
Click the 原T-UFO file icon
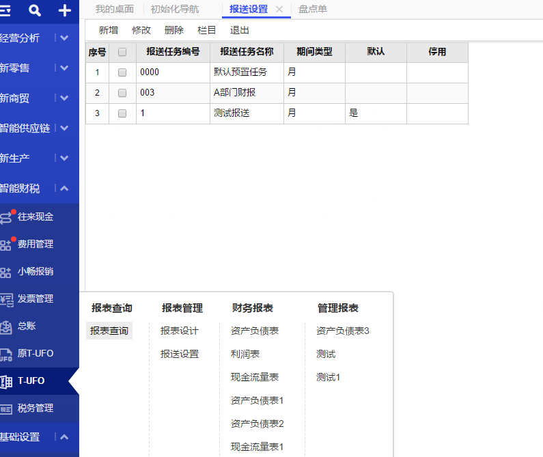click(x=6, y=355)
